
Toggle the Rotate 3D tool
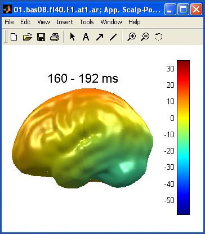158,37
